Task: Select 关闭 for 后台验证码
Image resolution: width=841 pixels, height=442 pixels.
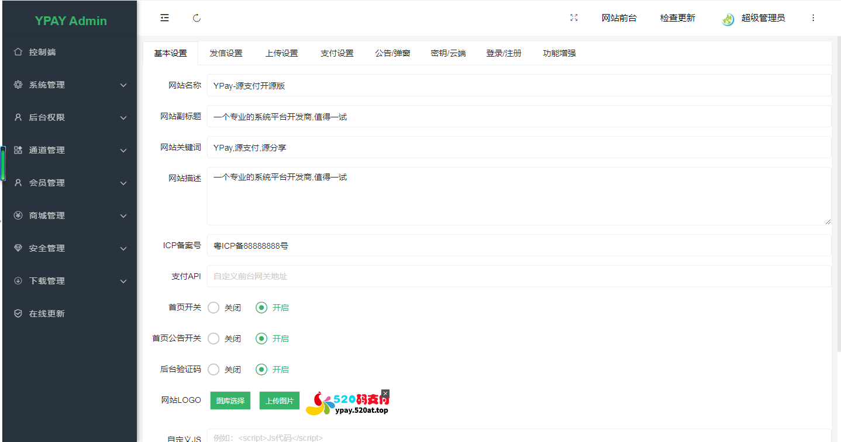Action: click(213, 369)
